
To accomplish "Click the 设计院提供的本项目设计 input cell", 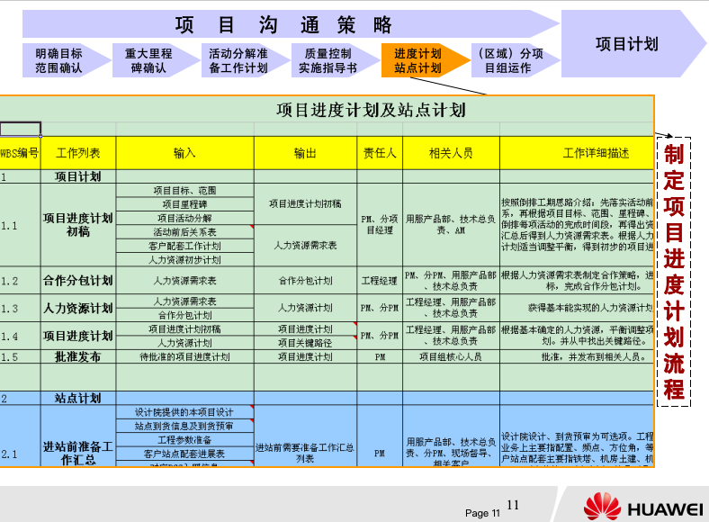I will tap(185, 412).
